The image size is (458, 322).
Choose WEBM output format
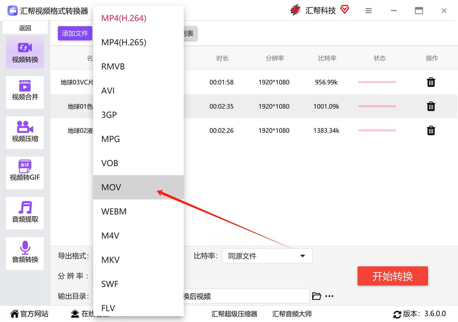tap(138, 211)
